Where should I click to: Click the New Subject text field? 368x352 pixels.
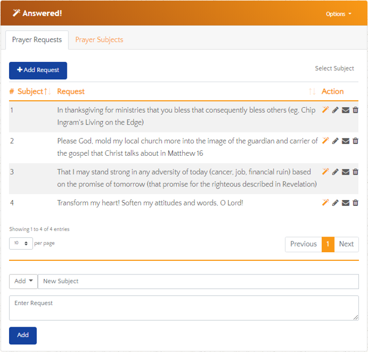[x=198, y=281]
